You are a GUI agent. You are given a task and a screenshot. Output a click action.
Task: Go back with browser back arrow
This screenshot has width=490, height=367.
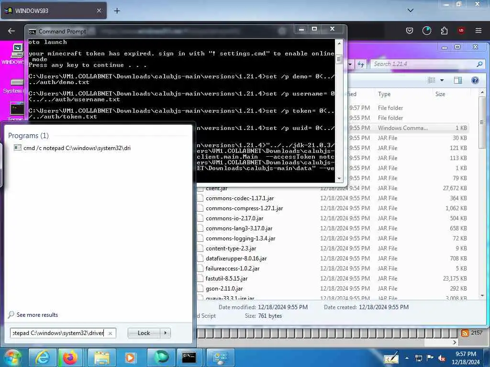(11, 31)
